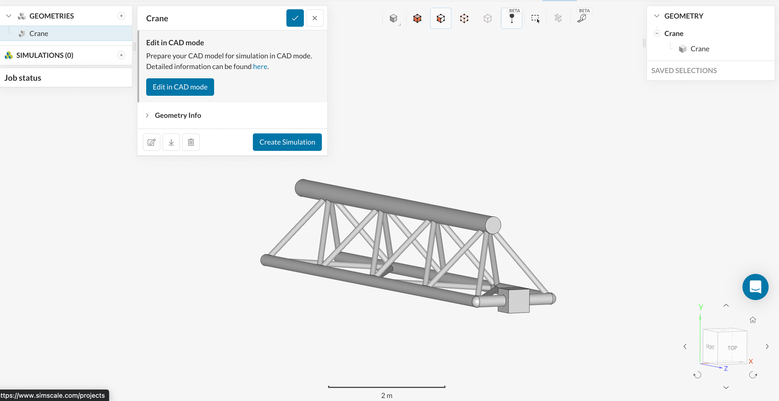Open the BETA measure tape tool
Screen dimensions: 779x401
582,19
